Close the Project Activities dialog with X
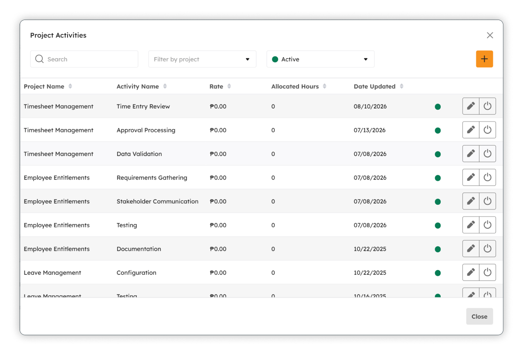Image resolution: width=523 pixels, height=355 pixels. pos(490,35)
